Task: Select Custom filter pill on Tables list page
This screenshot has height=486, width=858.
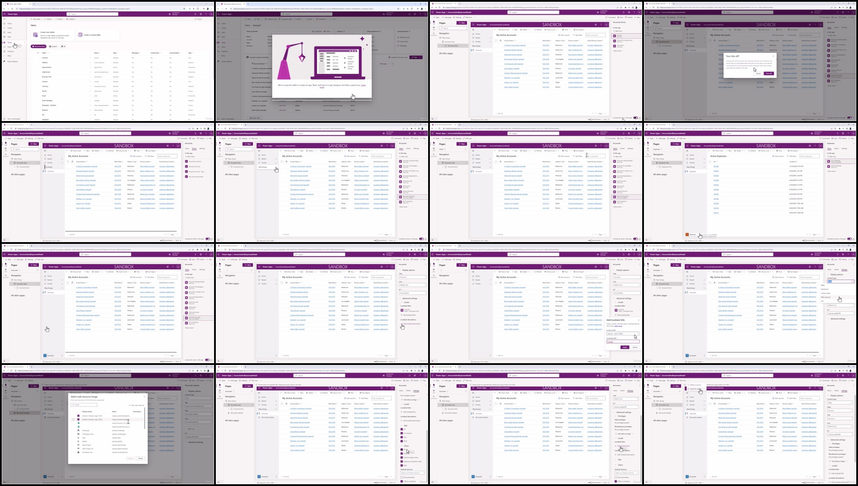Action: (x=53, y=46)
